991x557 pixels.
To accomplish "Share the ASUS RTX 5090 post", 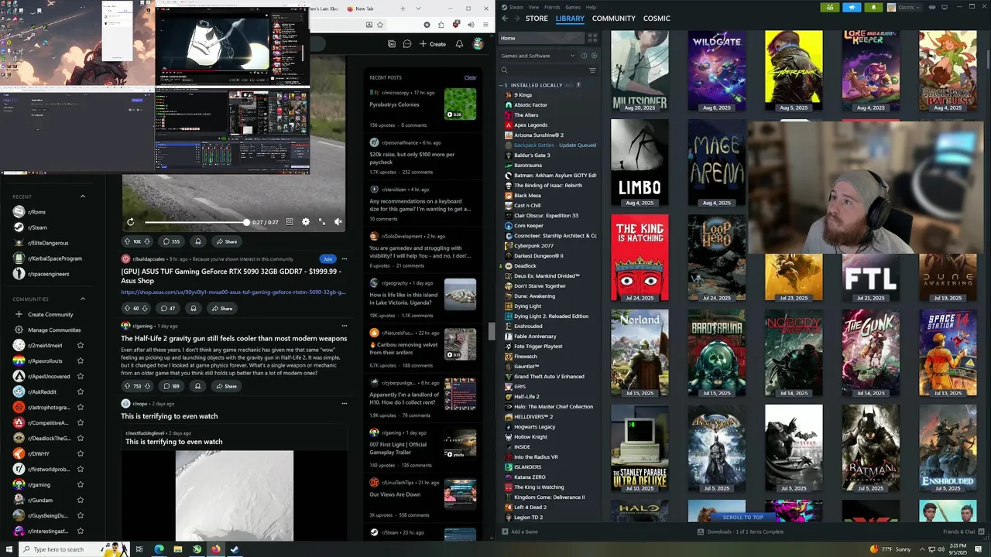I will tap(221, 308).
